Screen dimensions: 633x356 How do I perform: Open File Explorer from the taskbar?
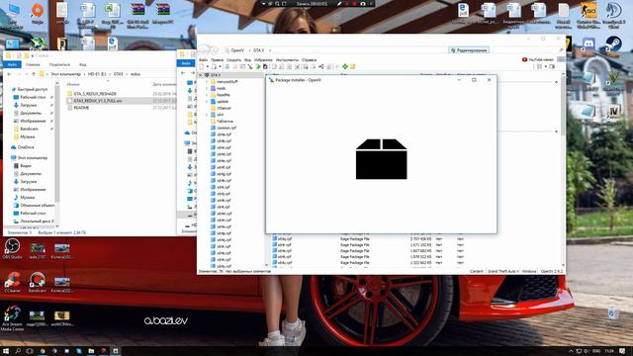[91, 351]
